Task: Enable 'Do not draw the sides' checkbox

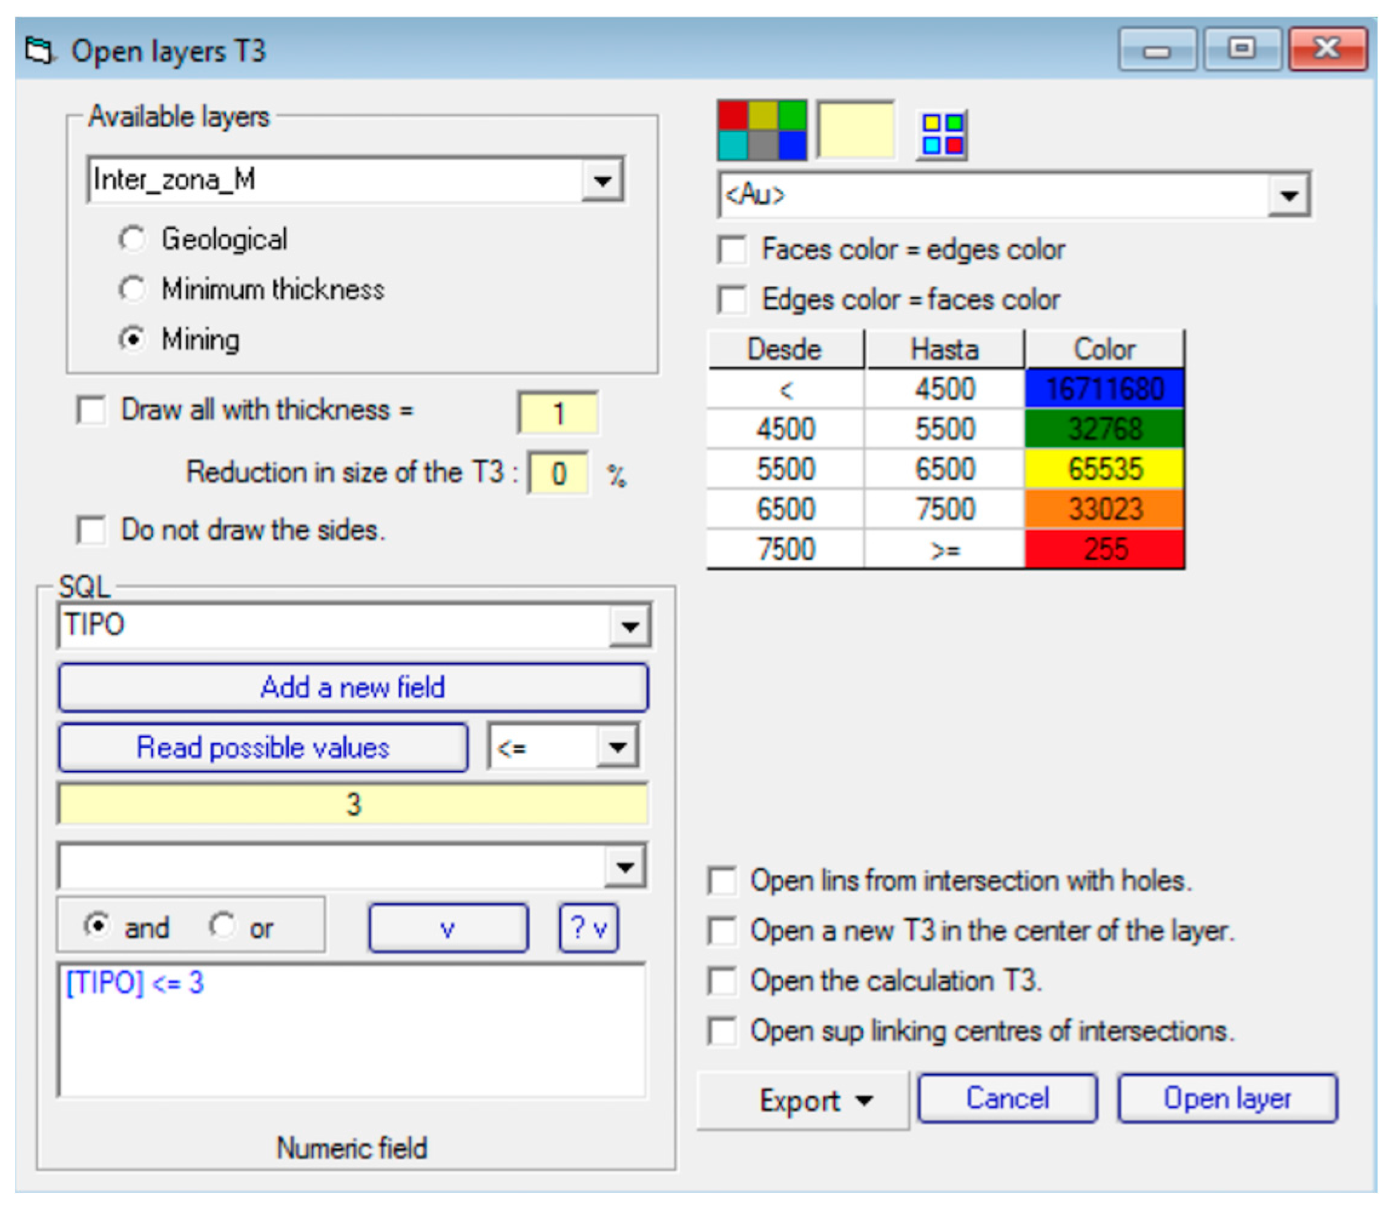Action: click(91, 530)
